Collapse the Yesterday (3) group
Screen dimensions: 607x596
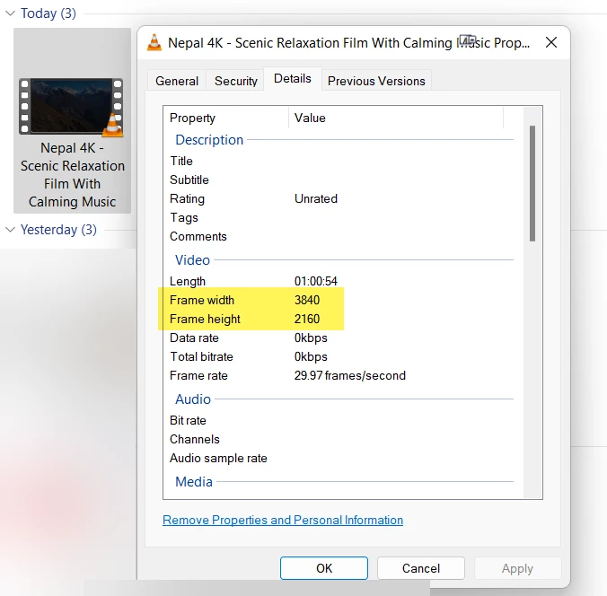tap(11, 230)
